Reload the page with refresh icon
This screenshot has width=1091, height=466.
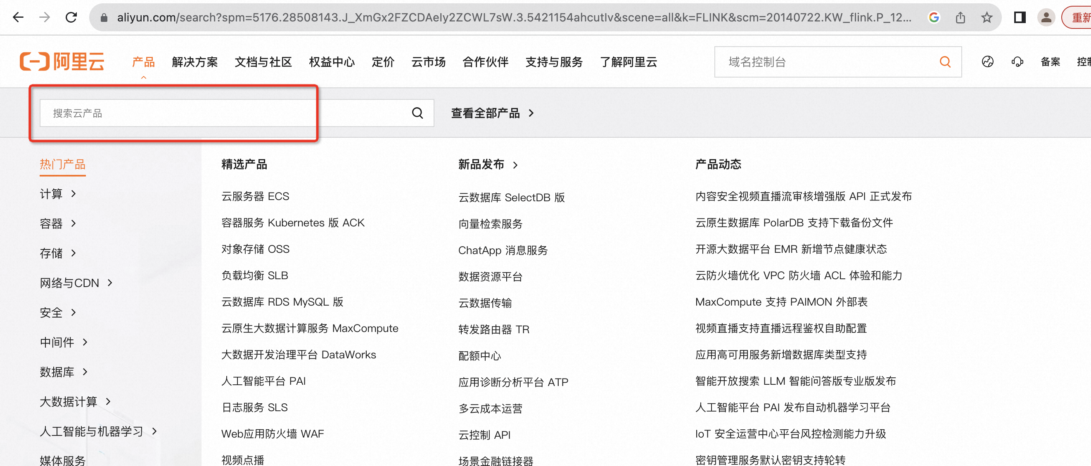click(71, 17)
